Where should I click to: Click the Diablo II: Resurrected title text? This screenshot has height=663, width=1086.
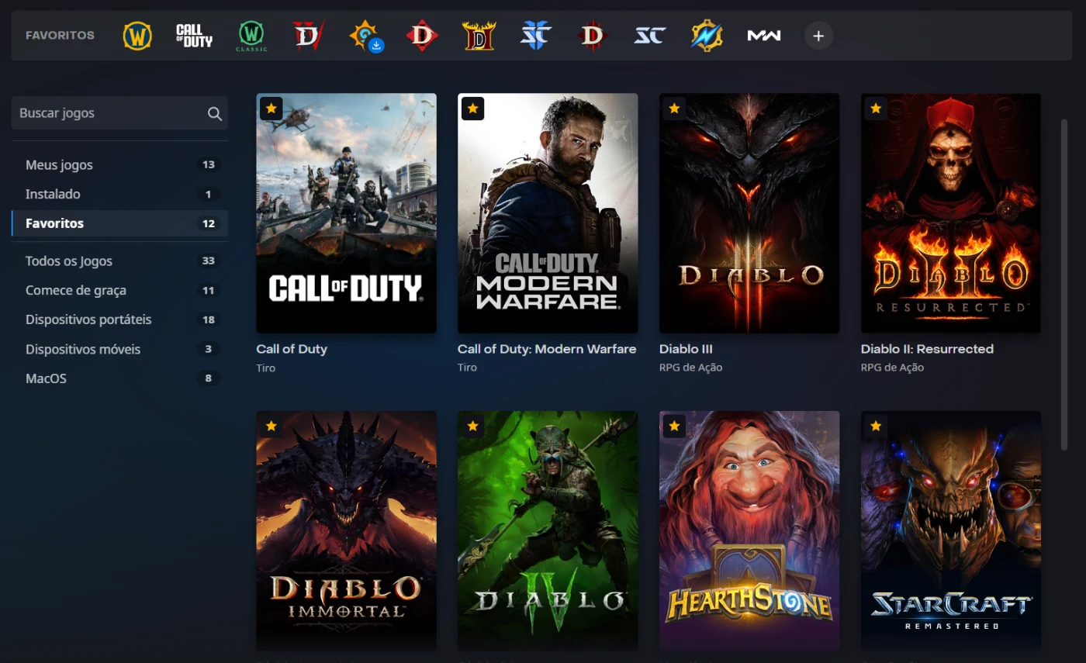click(927, 349)
